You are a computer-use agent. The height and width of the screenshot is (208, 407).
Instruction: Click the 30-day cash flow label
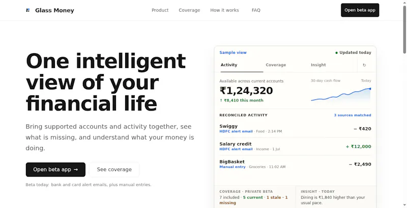(326, 81)
